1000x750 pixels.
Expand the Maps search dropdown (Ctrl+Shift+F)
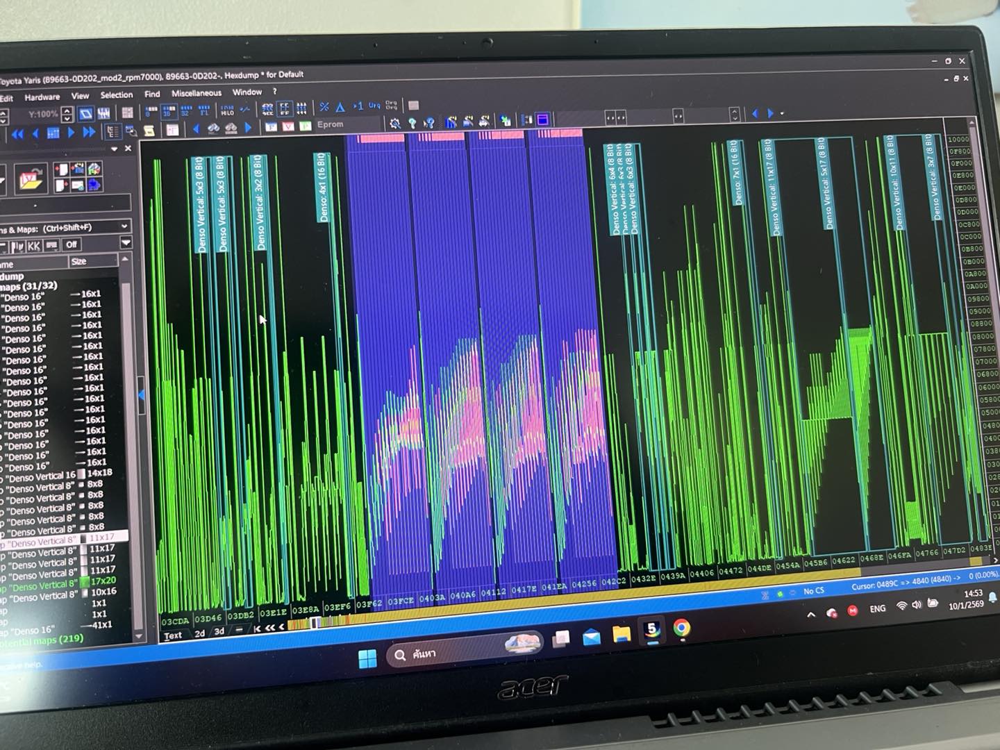124,226
